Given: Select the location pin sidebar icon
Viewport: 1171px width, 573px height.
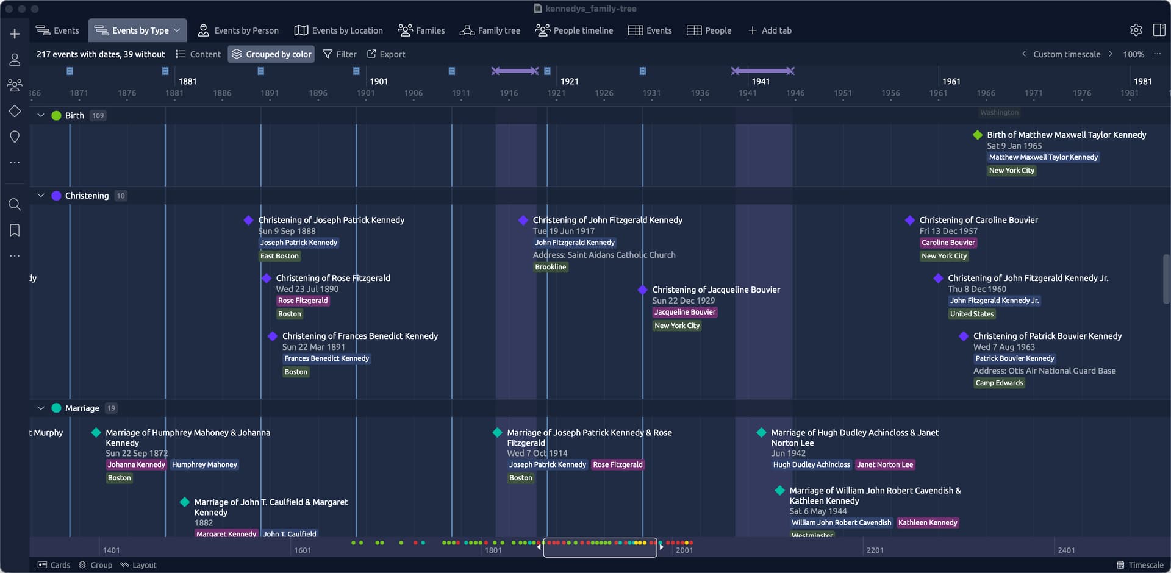Looking at the screenshot, I should coord(15,137).
